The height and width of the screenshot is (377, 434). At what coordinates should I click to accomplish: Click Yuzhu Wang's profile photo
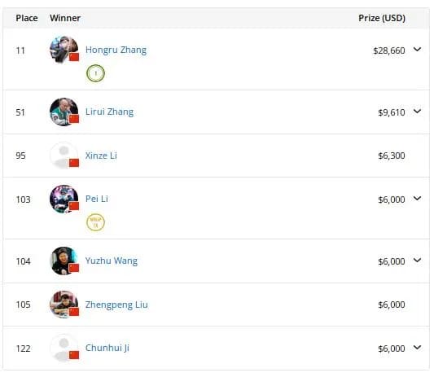64,261
